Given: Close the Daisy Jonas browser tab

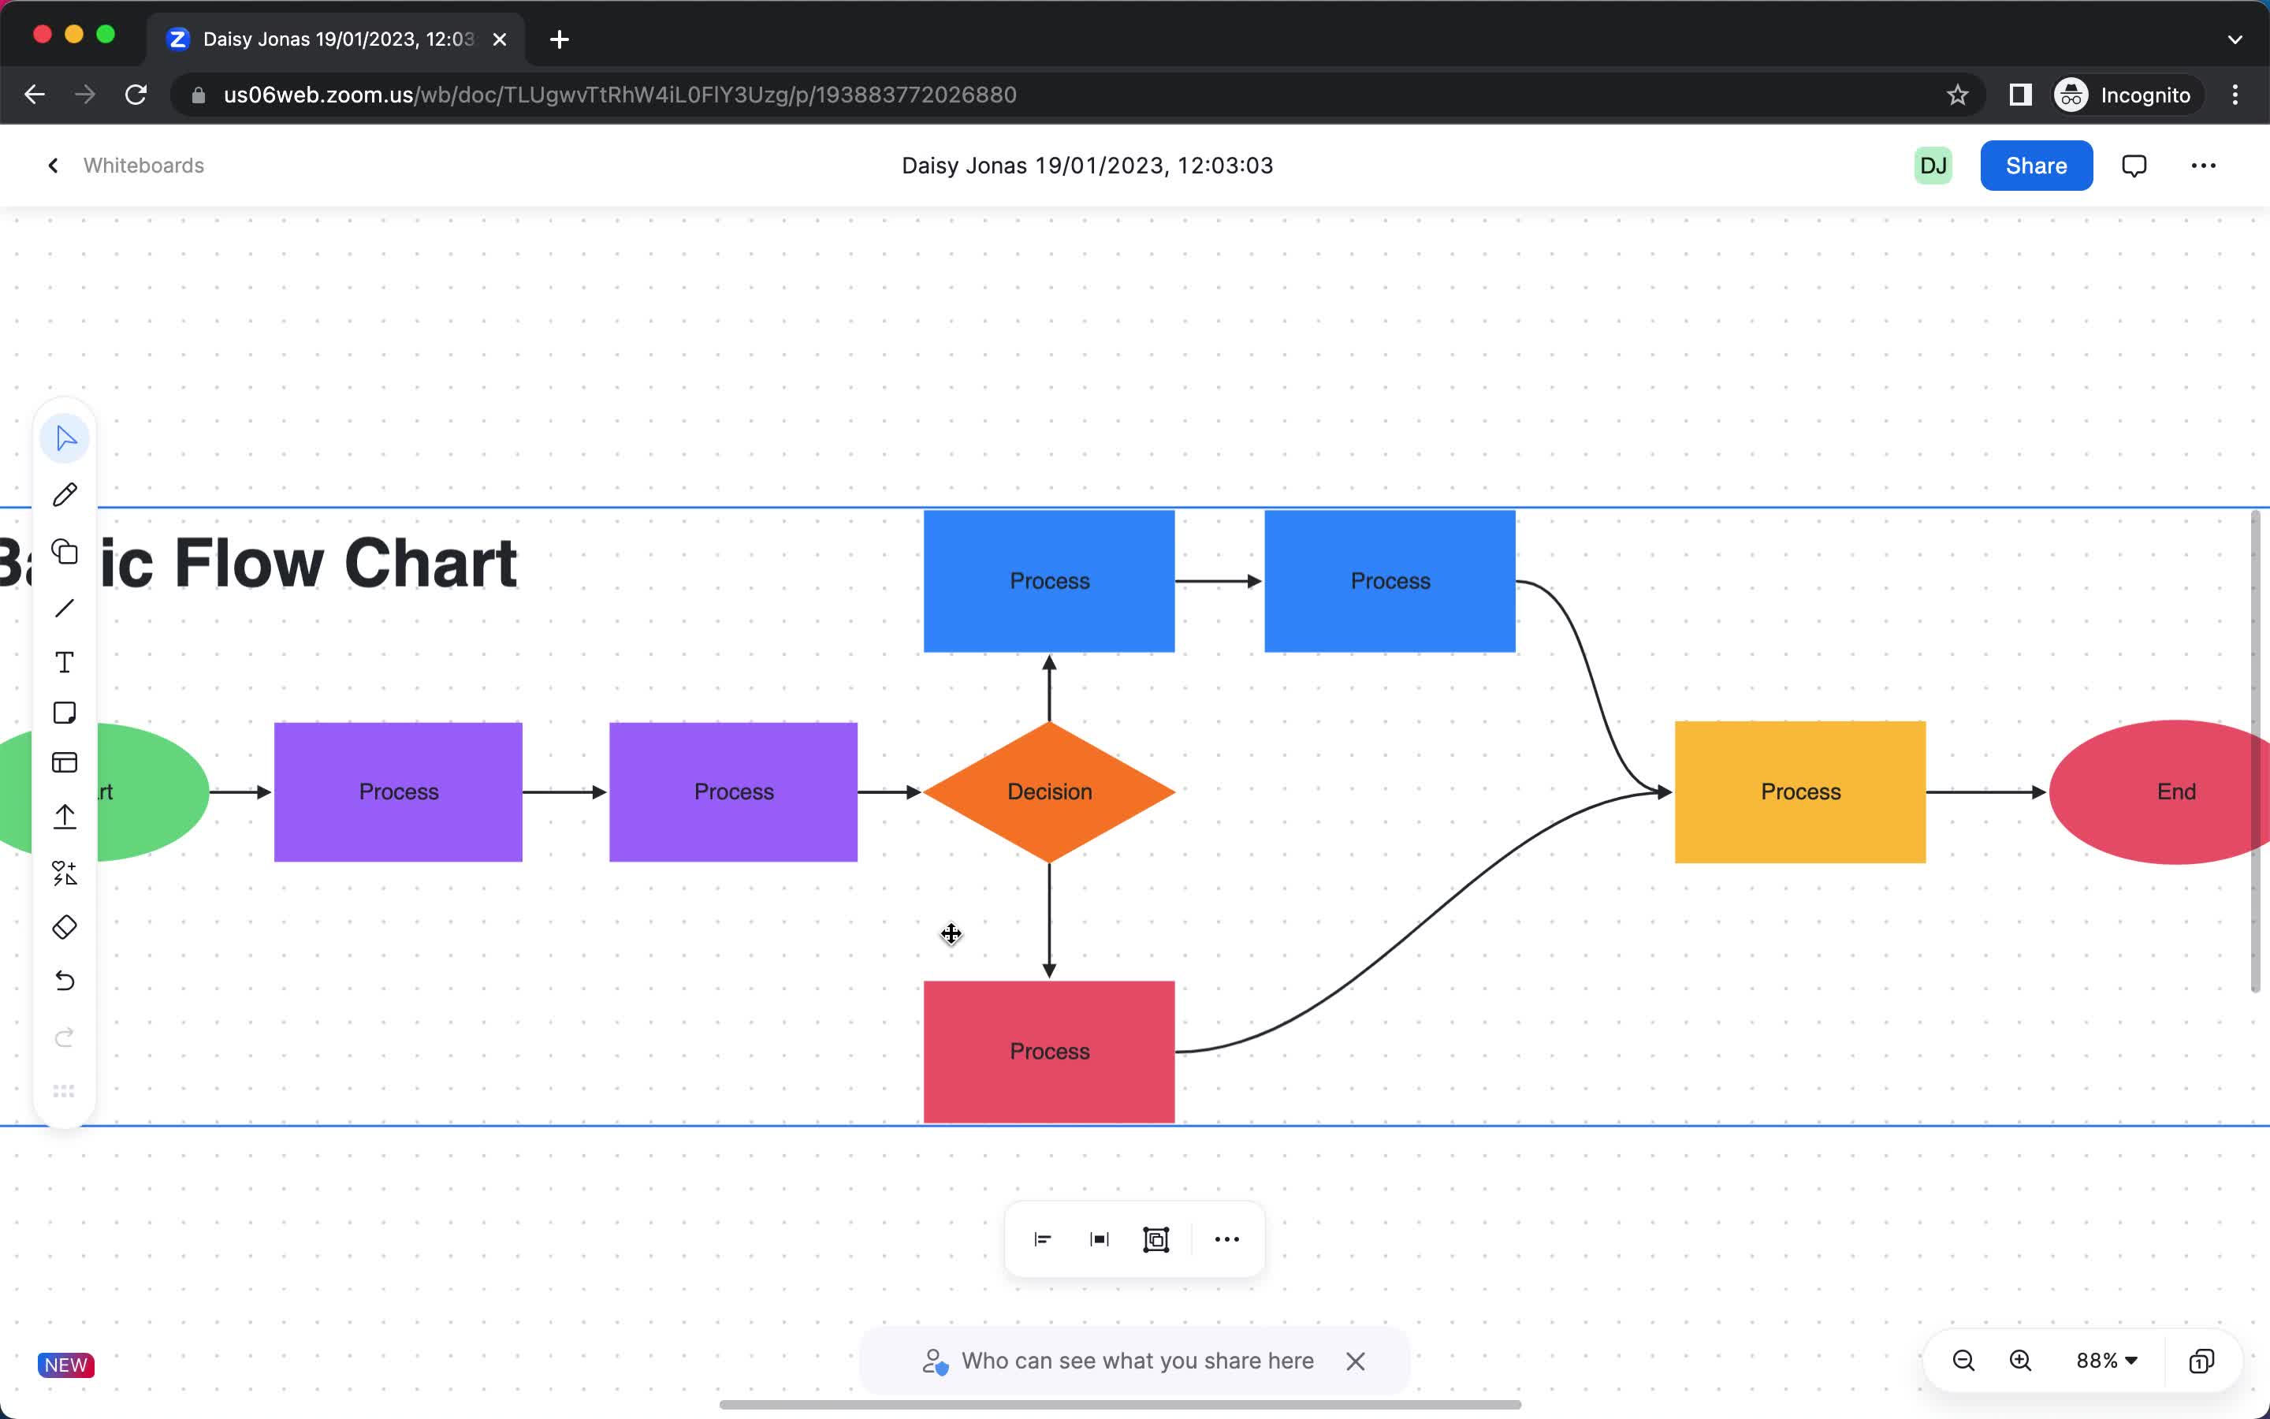Looking at the screenshot, I should tap(500, 39).
